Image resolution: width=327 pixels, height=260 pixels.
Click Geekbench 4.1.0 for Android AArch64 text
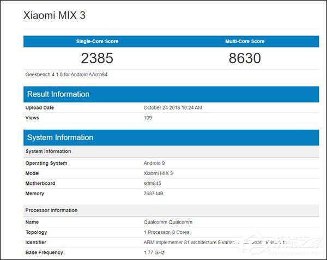(66, 75)
